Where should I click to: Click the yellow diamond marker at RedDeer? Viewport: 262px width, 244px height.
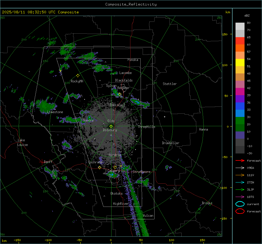pos(120,94)
